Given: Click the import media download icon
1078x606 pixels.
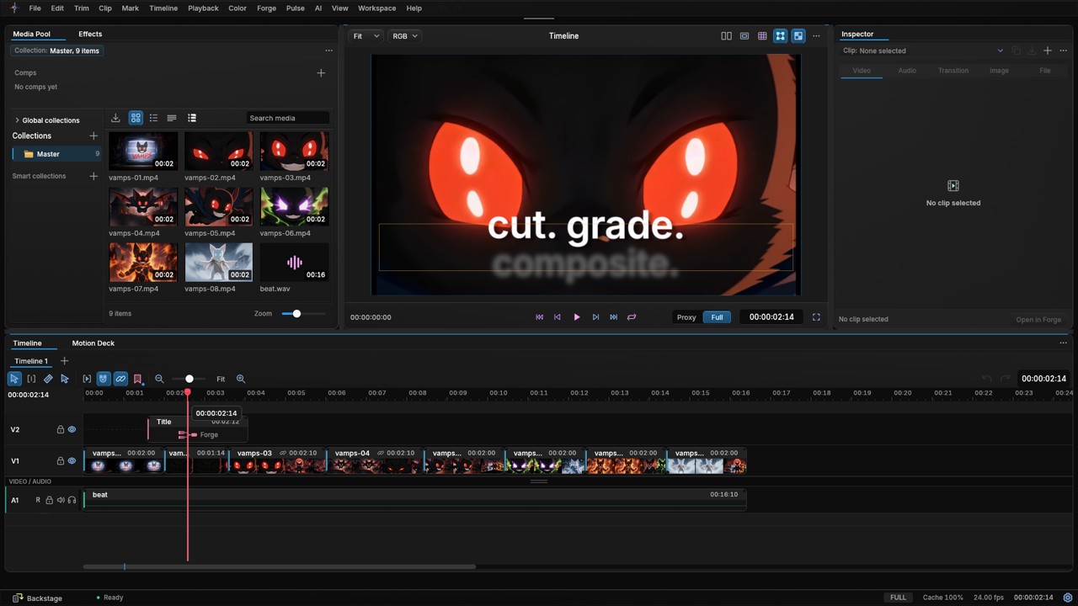Looking at the screenshot, I should point(115,118).
